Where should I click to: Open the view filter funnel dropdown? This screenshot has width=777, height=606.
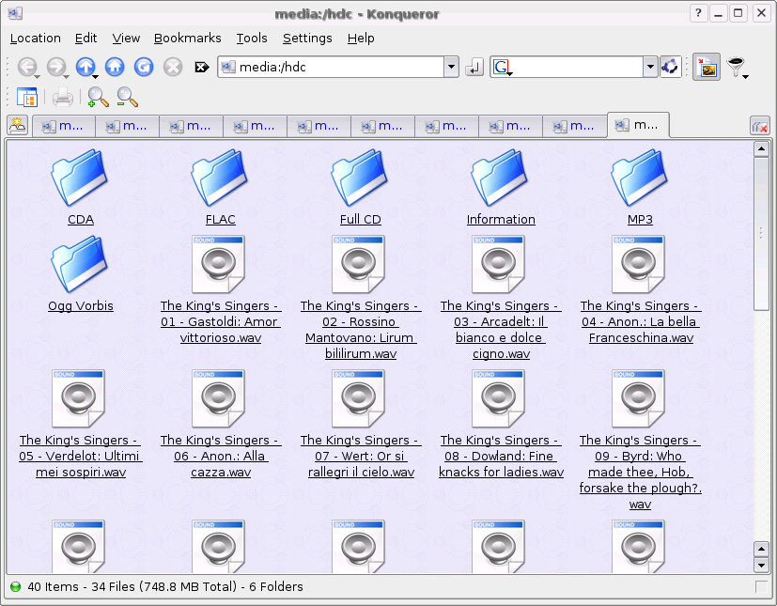tap(738, 67)
